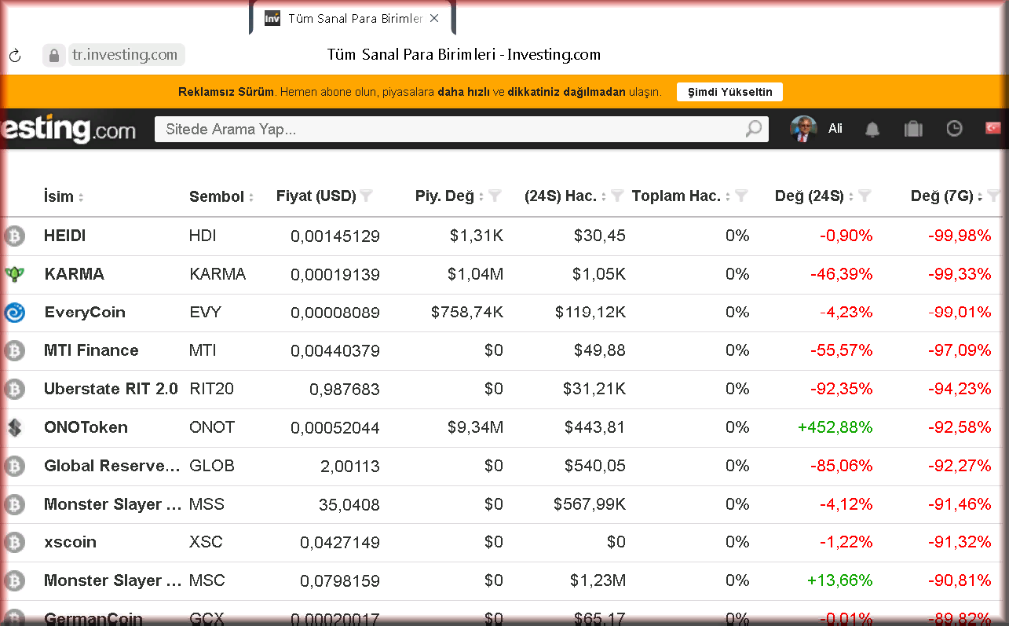Select the Turkish flag language icon
1009x626 pixels.
point(993,128)
